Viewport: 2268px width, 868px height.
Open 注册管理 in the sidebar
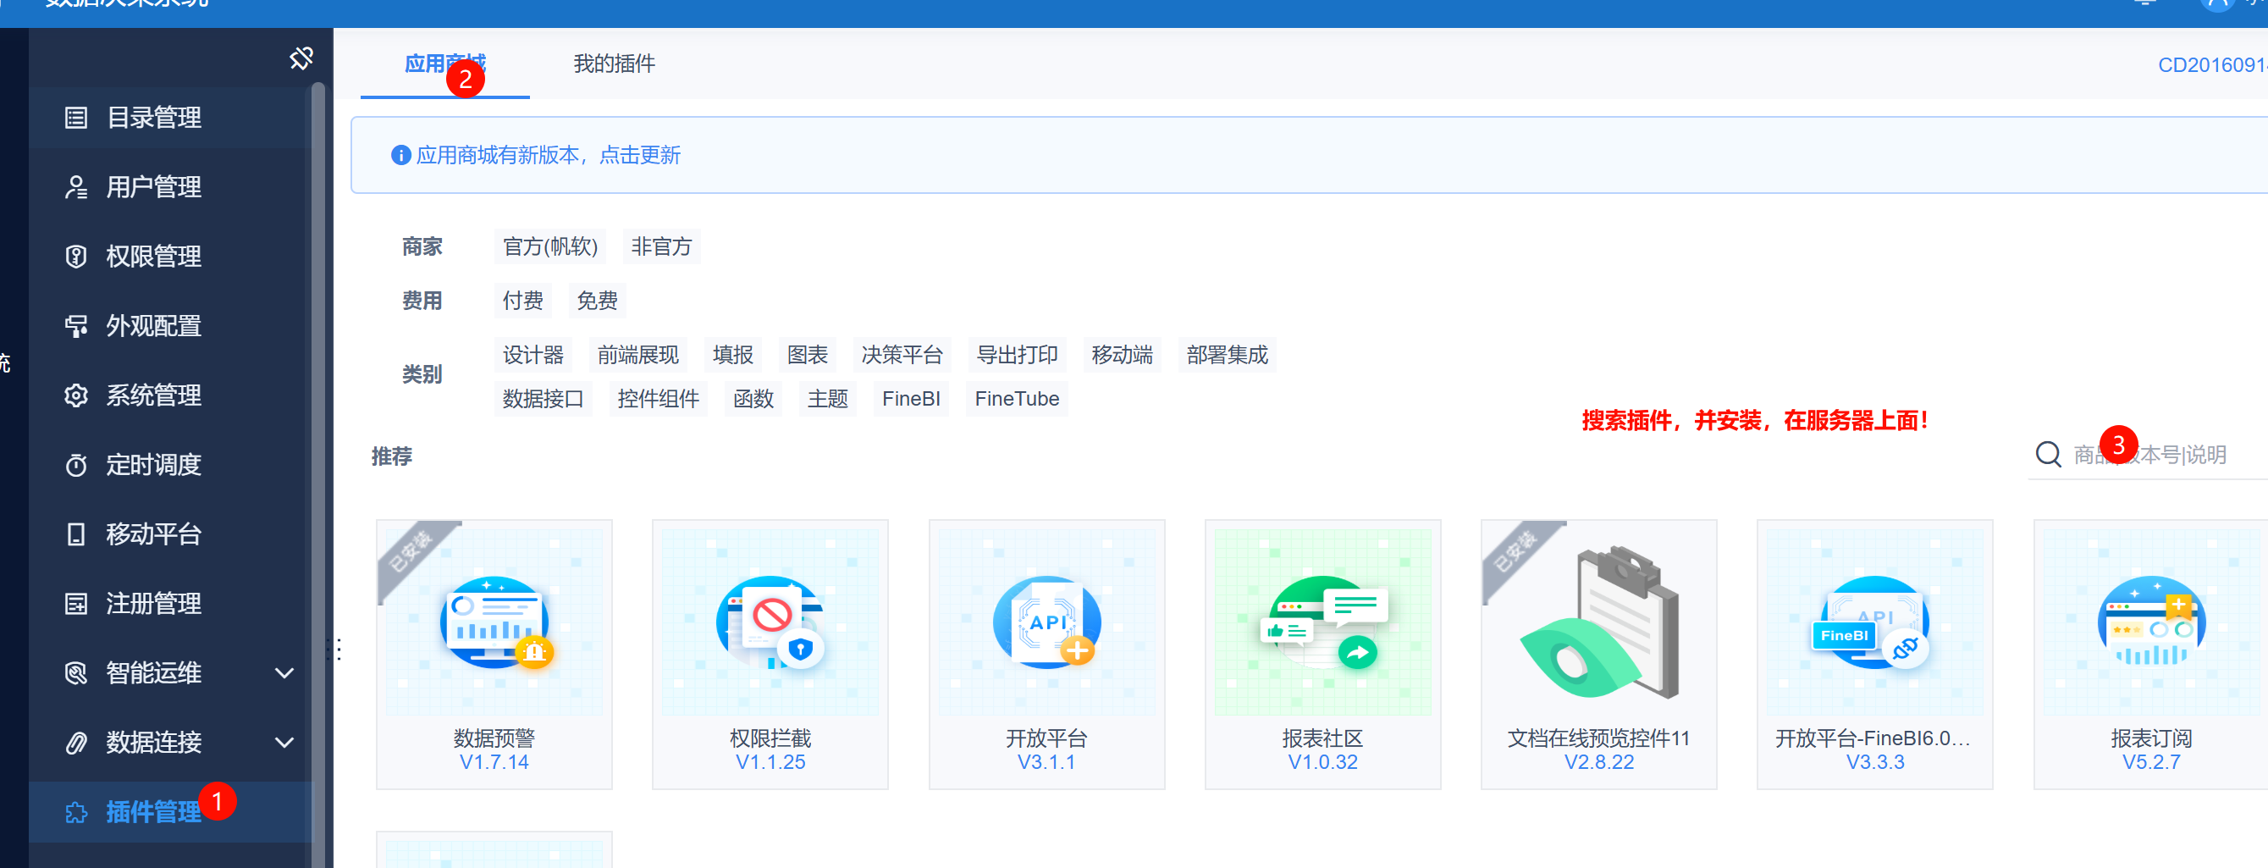pos(154,605)
